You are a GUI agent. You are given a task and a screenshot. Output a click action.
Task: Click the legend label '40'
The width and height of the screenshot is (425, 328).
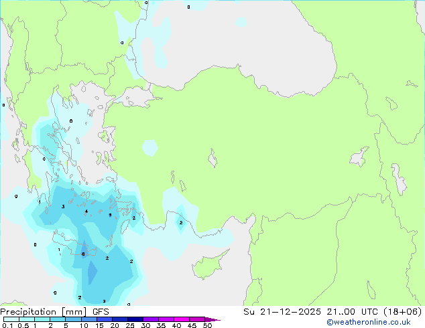[x=176, y=325]
